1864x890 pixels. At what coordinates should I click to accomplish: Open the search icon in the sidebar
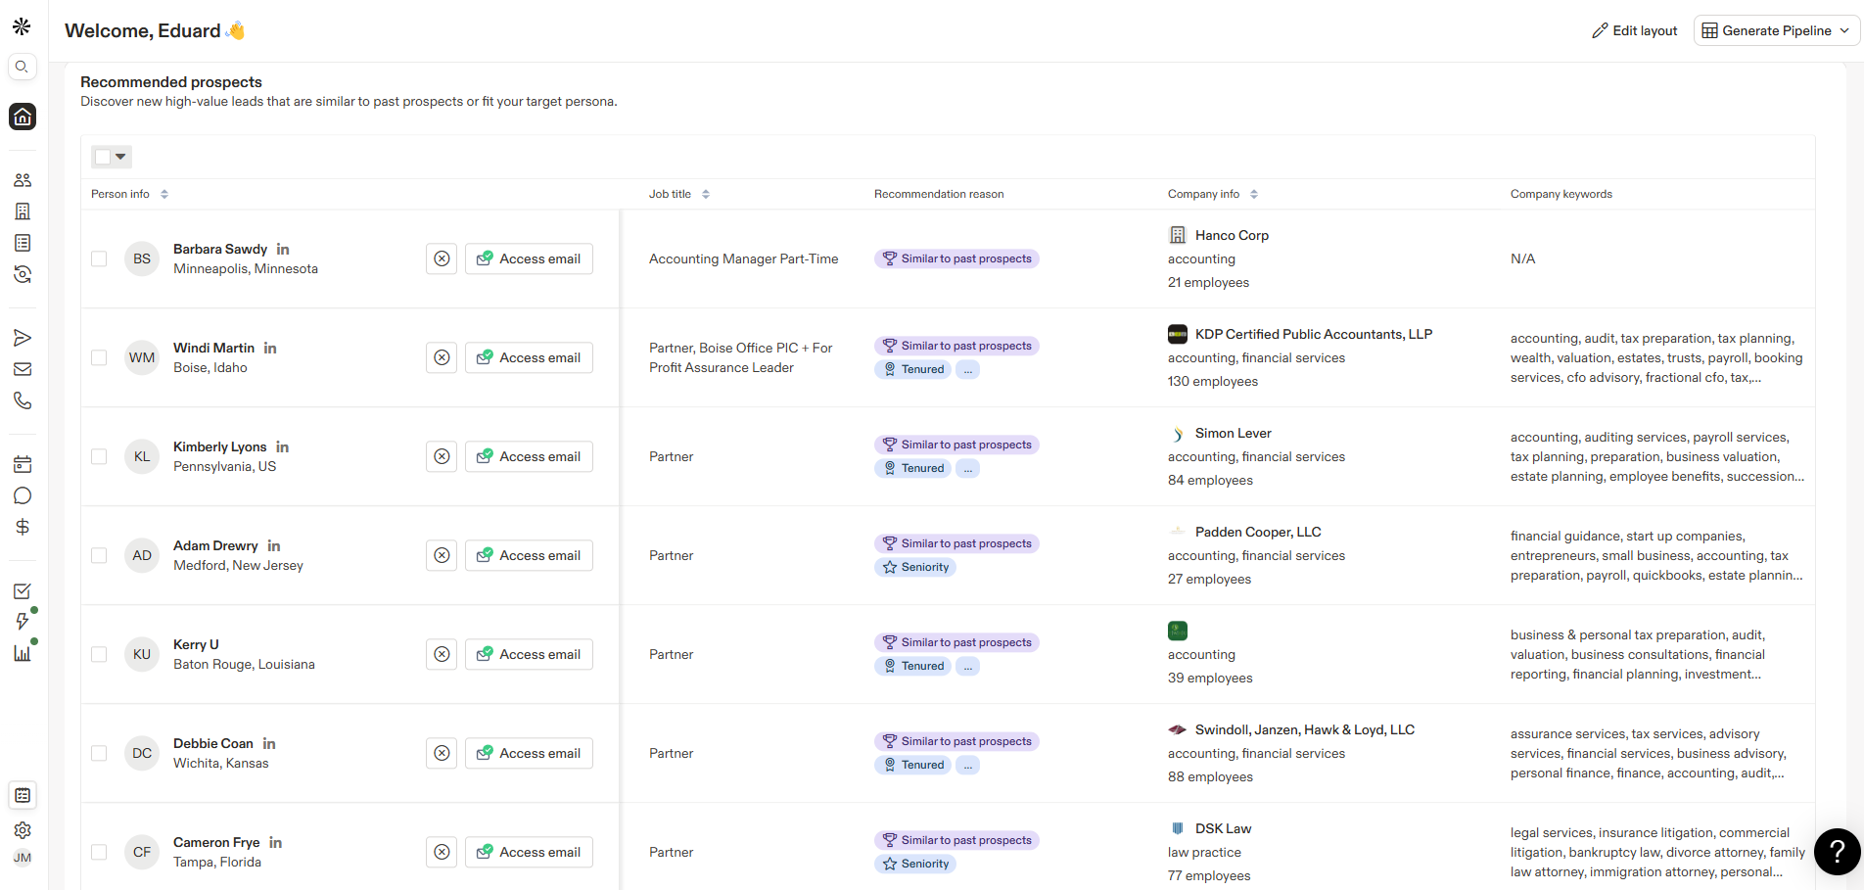point(23,67)
